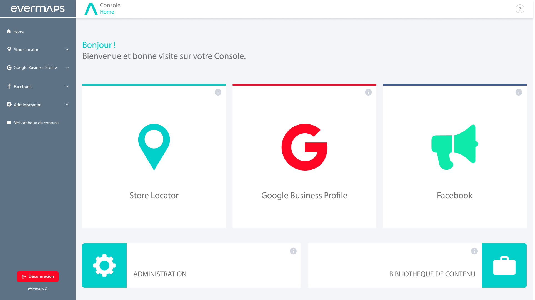This screenshot has width=535, height=300.
Task: Go to Home in sidebar
Action: (19, 32)
